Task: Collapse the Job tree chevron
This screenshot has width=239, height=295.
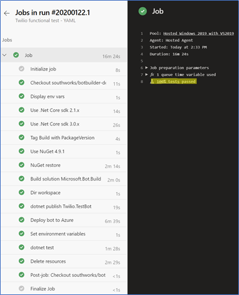Action: pos(5,55)
